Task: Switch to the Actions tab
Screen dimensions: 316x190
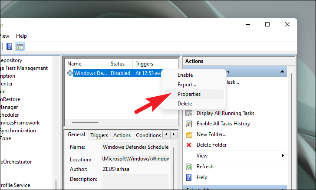Action: 122,135
